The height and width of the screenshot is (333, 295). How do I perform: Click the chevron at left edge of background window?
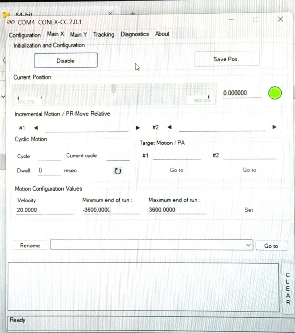pos(3,97)
